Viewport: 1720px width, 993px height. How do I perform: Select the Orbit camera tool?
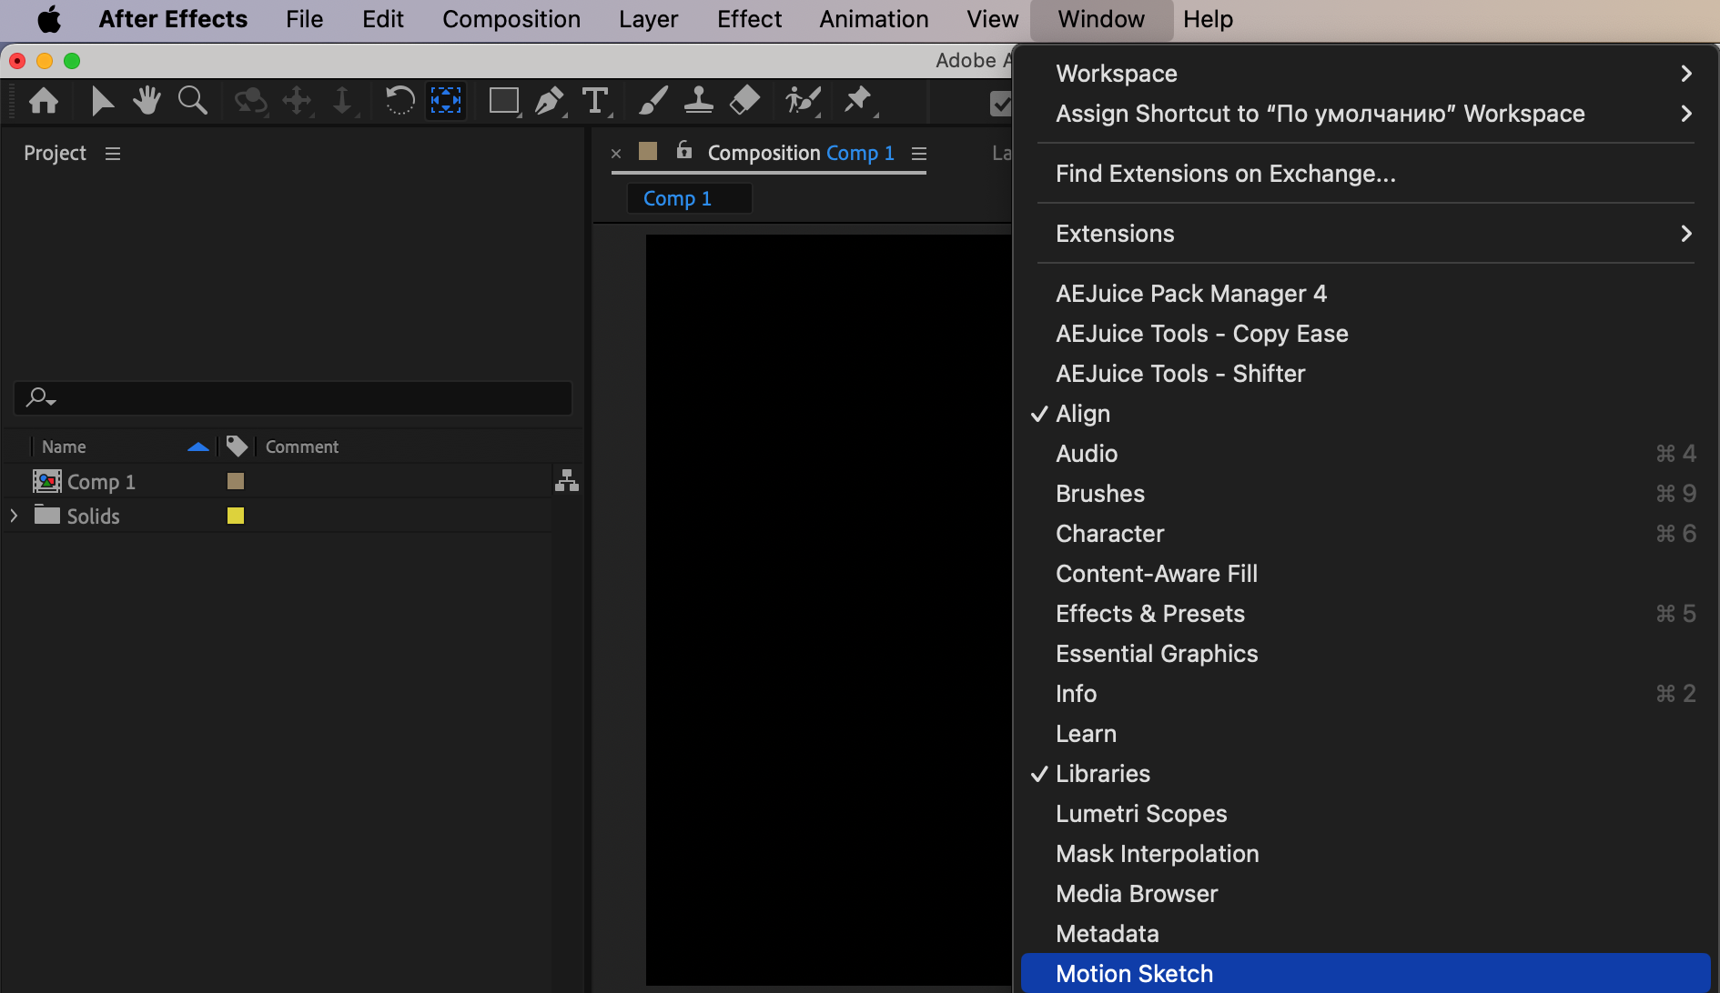[250, 101]
